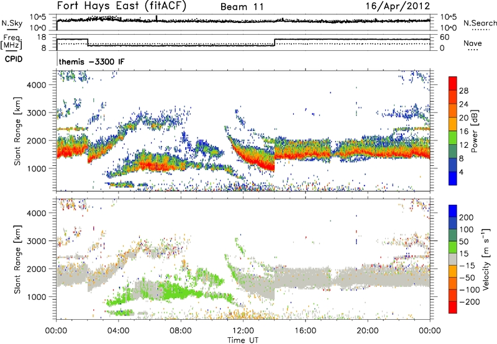The width and height of the screenshot is (497, 344).
Task: Click the green 50 velocity color band
Action: 453,247
